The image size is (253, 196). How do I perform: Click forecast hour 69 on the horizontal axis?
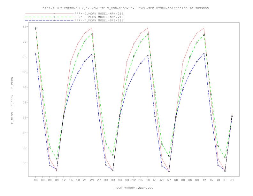[197, 180]
